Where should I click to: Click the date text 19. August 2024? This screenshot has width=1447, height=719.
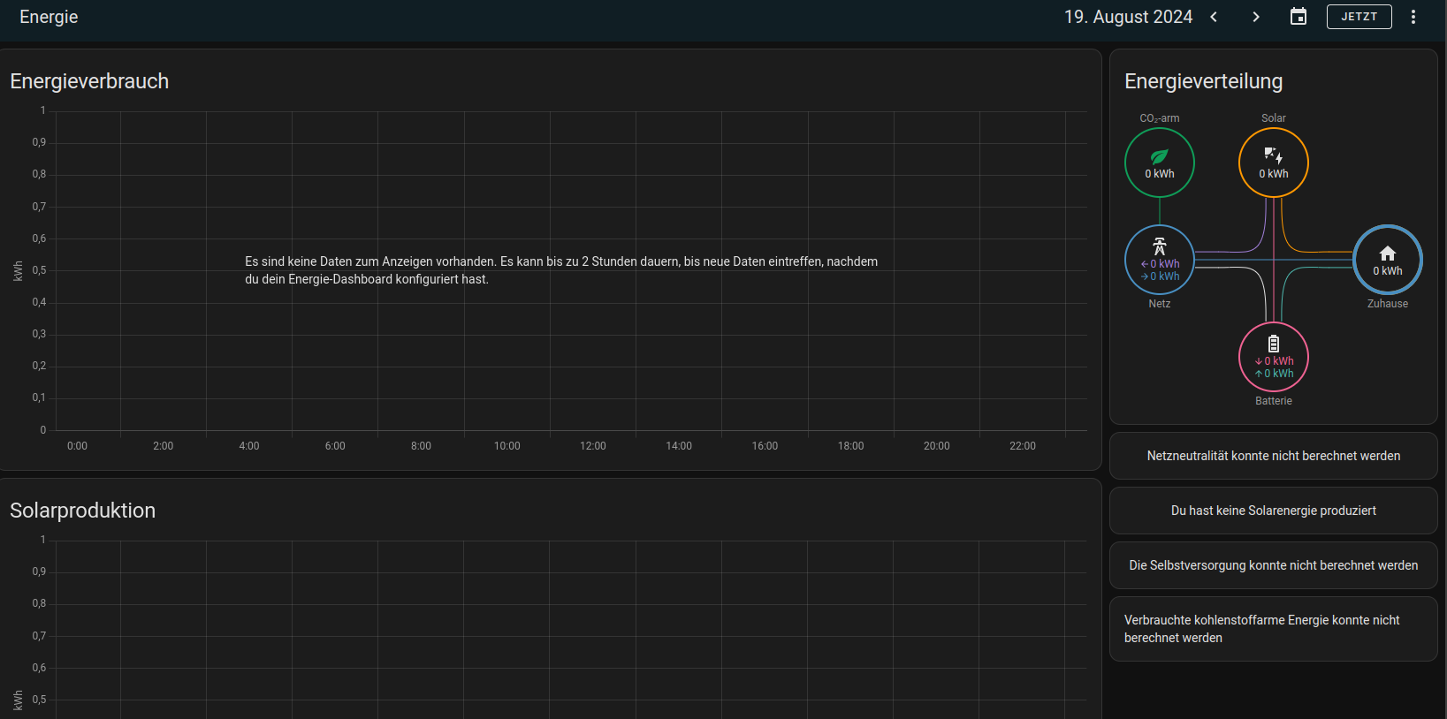click(x=1129, y=17)
